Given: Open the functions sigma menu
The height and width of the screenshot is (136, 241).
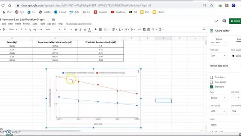Looking at the screenshot, I should click(160, 29).
